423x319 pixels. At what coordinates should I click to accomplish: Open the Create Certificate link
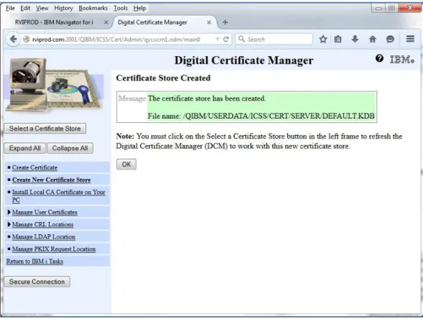coord(34,167)
